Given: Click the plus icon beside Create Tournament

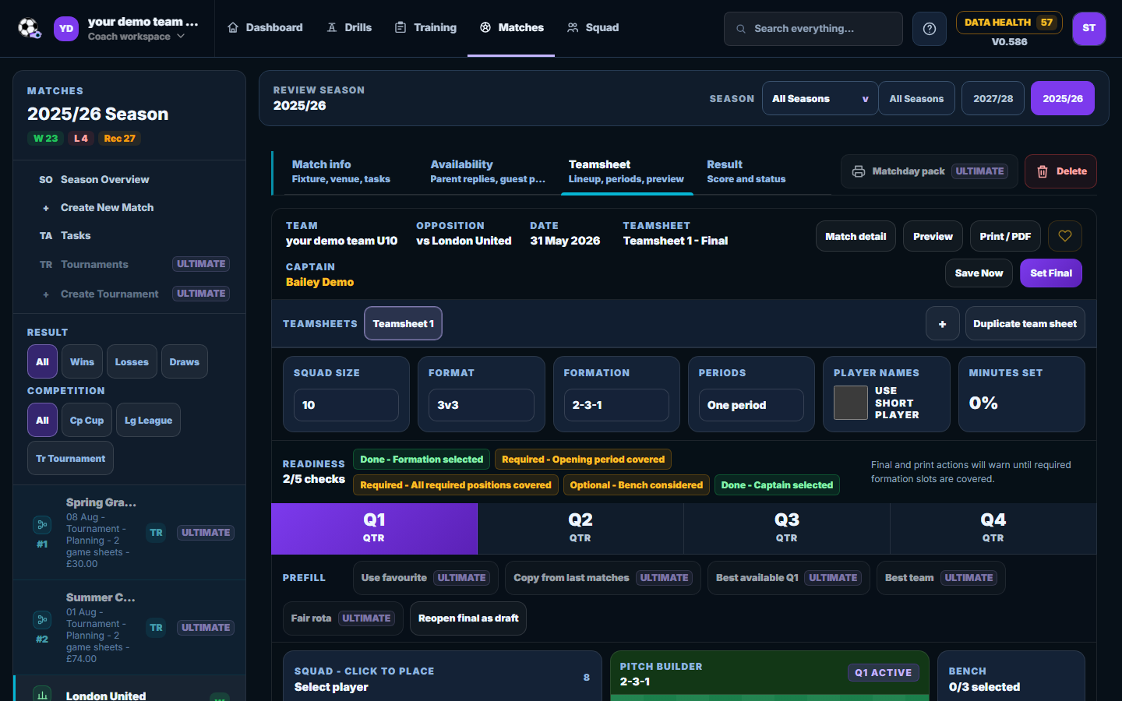Looking at the screenshot, I should [x=46, y=294].
